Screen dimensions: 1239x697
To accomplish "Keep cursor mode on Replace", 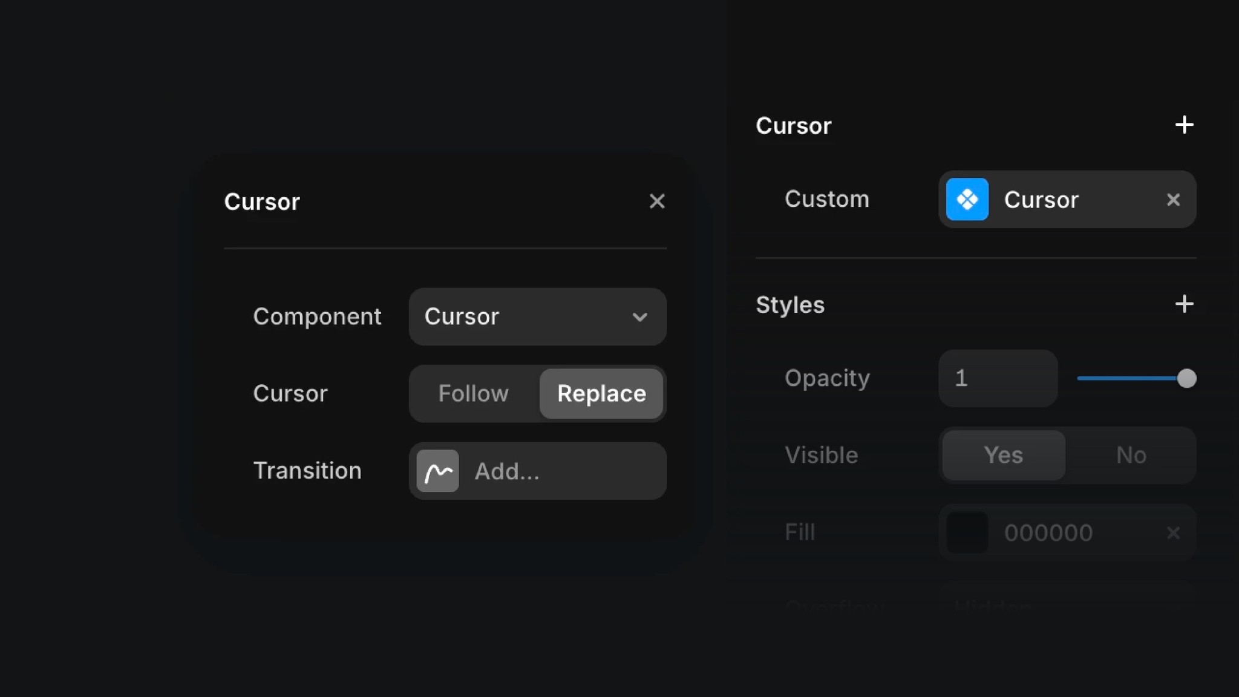I will [x=601, y=393].
